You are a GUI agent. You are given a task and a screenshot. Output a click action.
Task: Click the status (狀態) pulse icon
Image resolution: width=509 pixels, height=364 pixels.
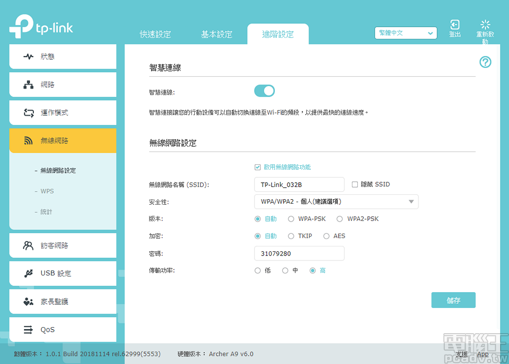click(28, 57)
